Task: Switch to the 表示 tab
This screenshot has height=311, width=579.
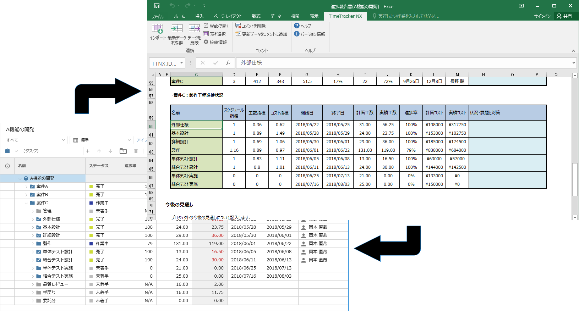Action: (314, 16)
